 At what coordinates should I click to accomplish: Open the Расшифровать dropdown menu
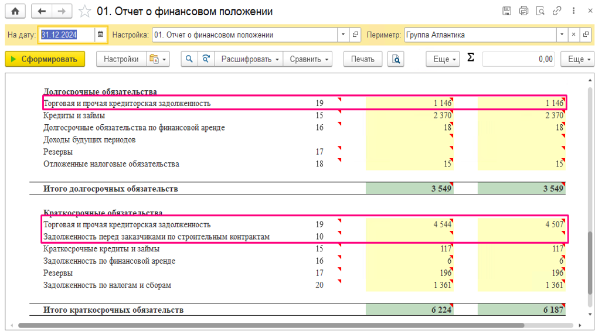pos(249,59)
